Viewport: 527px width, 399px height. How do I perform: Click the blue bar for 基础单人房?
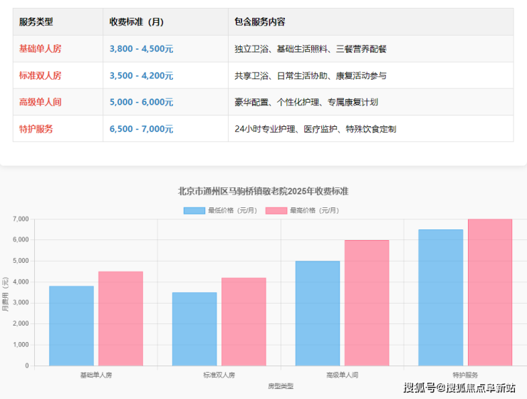click(71, 326)
